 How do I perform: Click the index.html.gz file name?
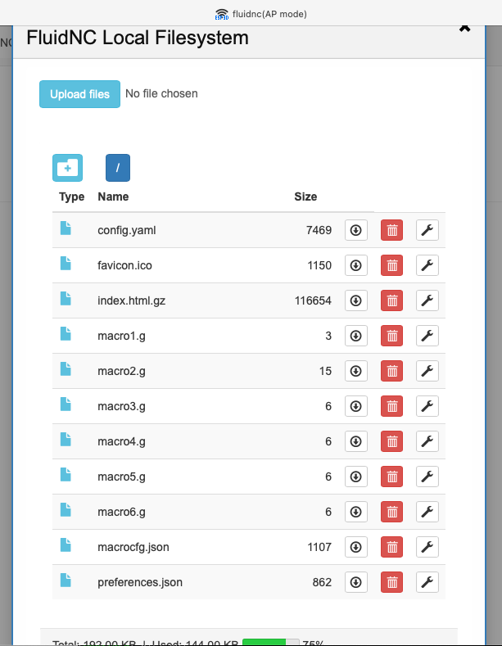(132, 300)
